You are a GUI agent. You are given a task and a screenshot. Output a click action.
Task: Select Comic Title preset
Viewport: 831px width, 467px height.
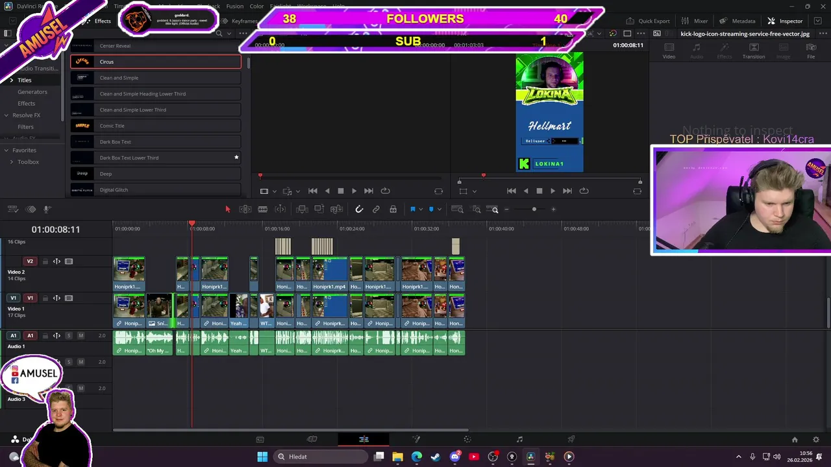tap(156, 126)
